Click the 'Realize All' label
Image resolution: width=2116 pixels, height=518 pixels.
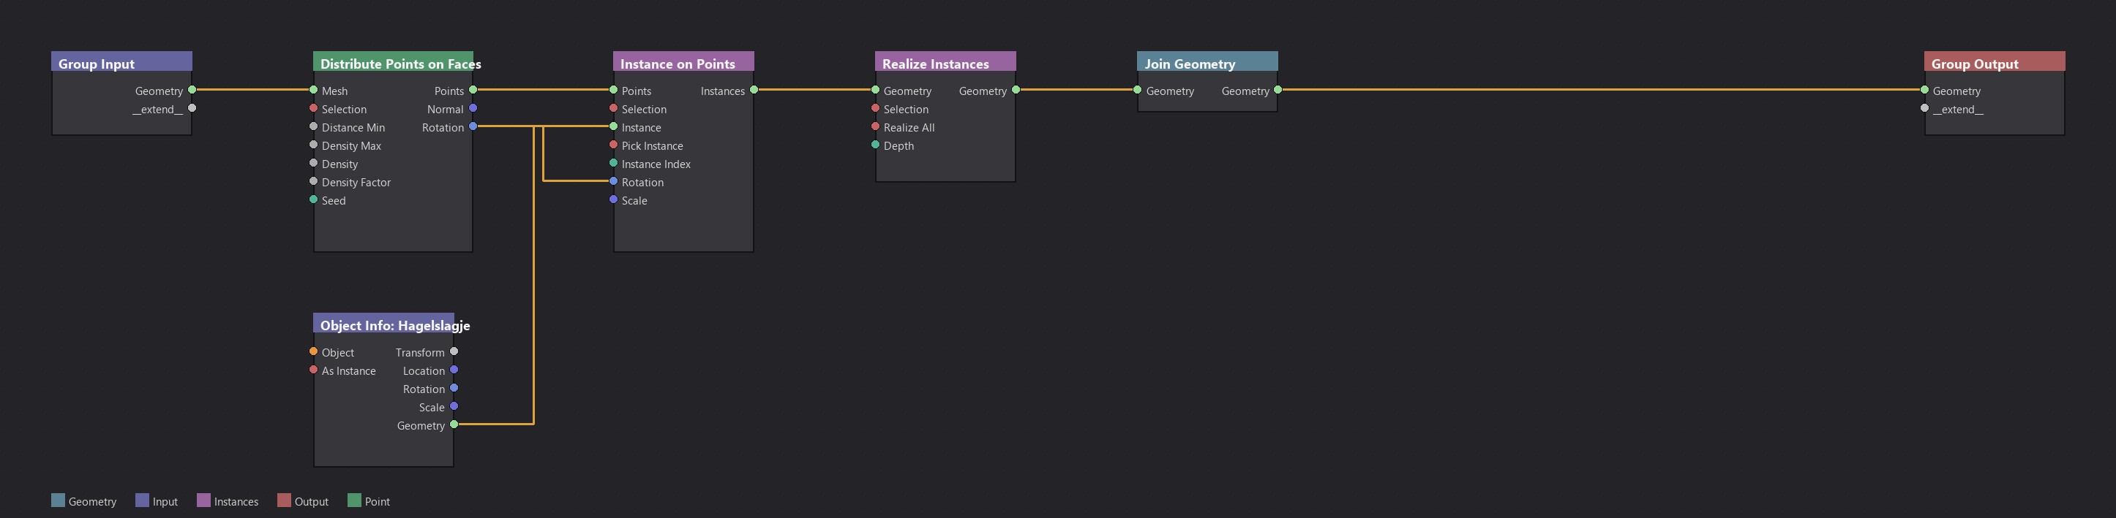[x=909, y=128]
